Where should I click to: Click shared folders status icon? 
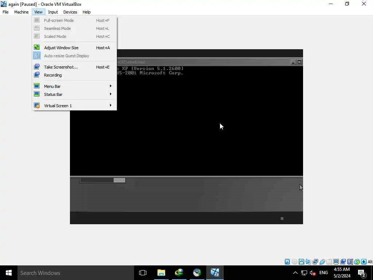point(329,262)
